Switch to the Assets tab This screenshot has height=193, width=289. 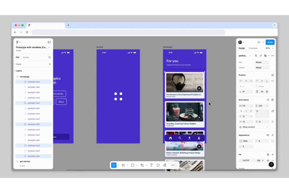(26, 57)
